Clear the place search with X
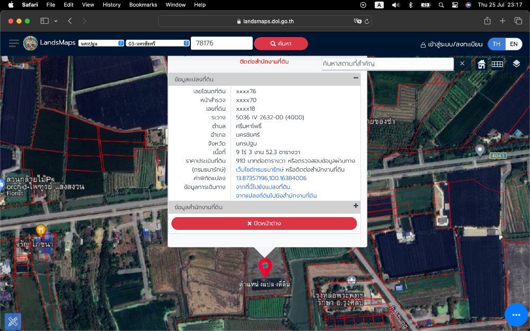Screen dimensions: 530x331 point(462,64)
